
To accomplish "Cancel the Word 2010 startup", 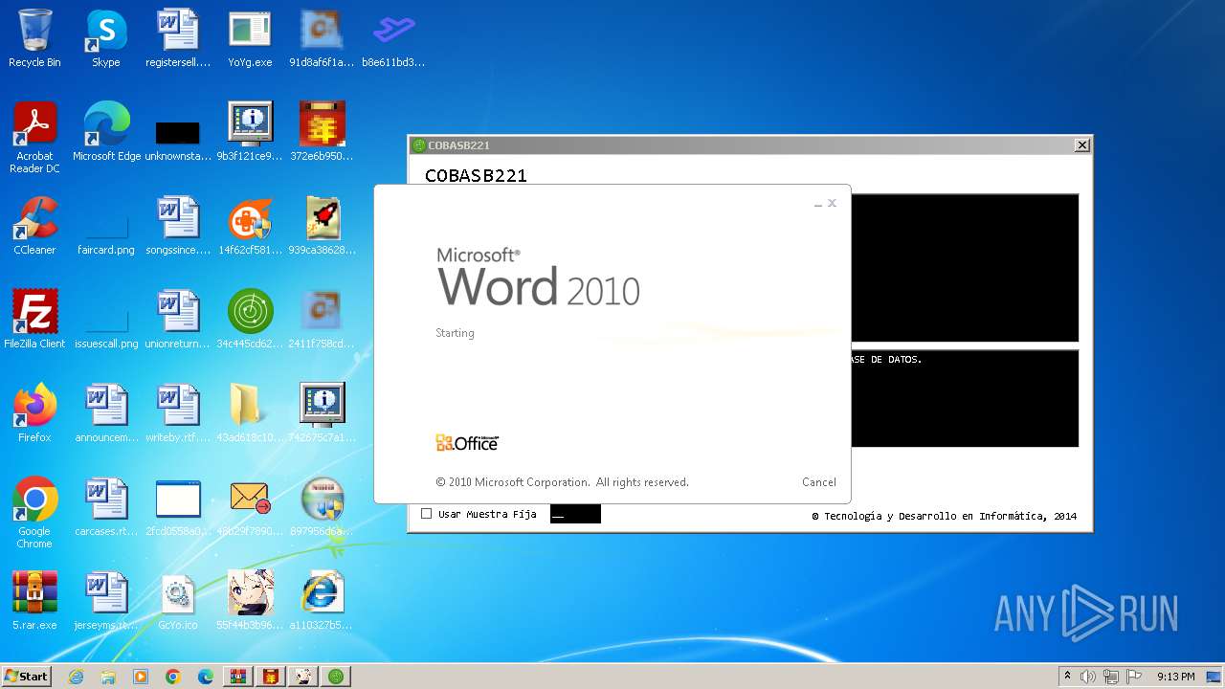I will (x=818, y=482).
